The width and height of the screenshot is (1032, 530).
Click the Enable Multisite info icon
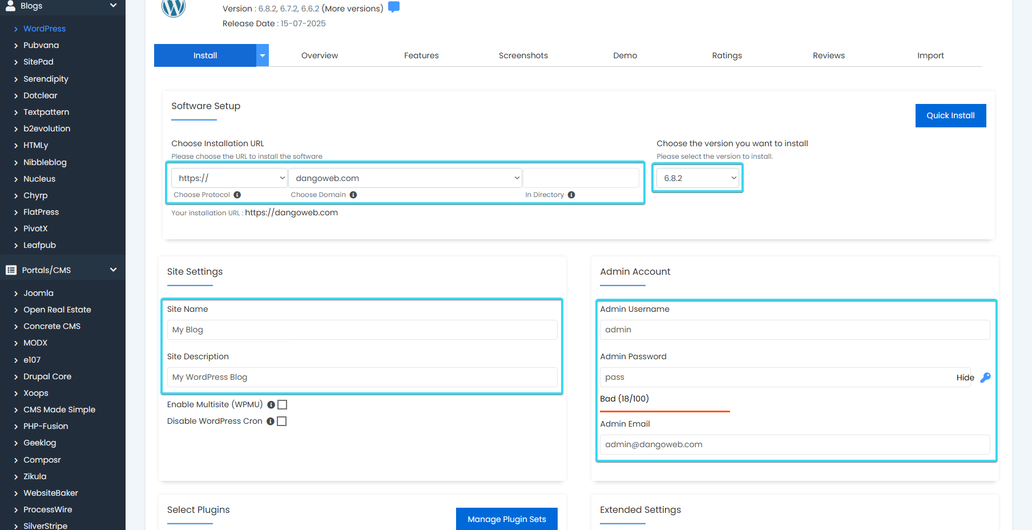pyautogui.click(x=271, y=405)
